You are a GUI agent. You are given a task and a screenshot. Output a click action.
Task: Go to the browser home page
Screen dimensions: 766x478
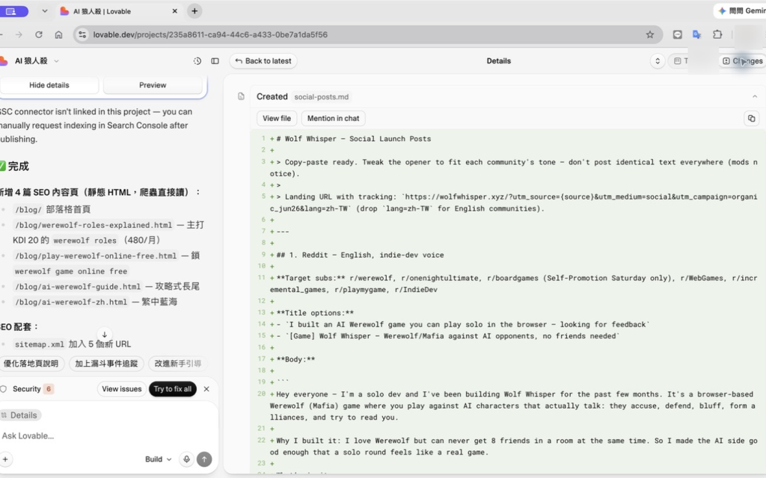(58, 34)
